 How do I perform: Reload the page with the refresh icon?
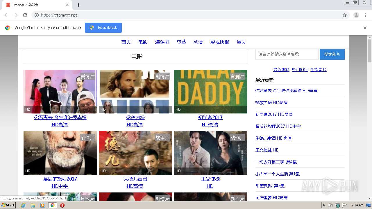25,15
